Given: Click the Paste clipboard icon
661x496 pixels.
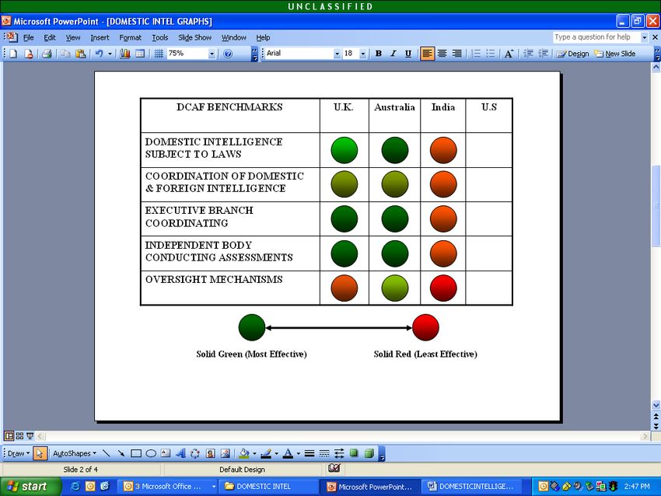Looking at the screenshot, I should click(x=81, y=54).
